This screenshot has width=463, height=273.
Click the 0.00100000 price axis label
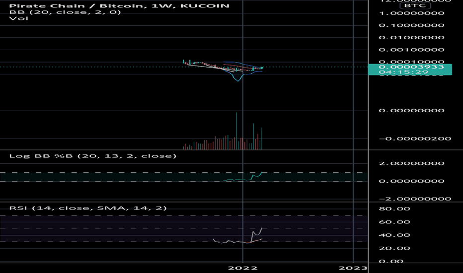point(411,50)
